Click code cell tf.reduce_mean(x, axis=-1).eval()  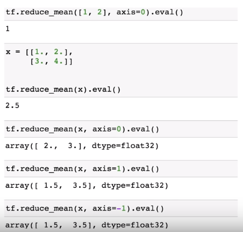point(121,208)
